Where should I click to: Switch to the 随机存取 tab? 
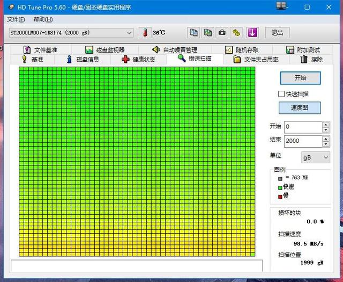coord(242,50)
